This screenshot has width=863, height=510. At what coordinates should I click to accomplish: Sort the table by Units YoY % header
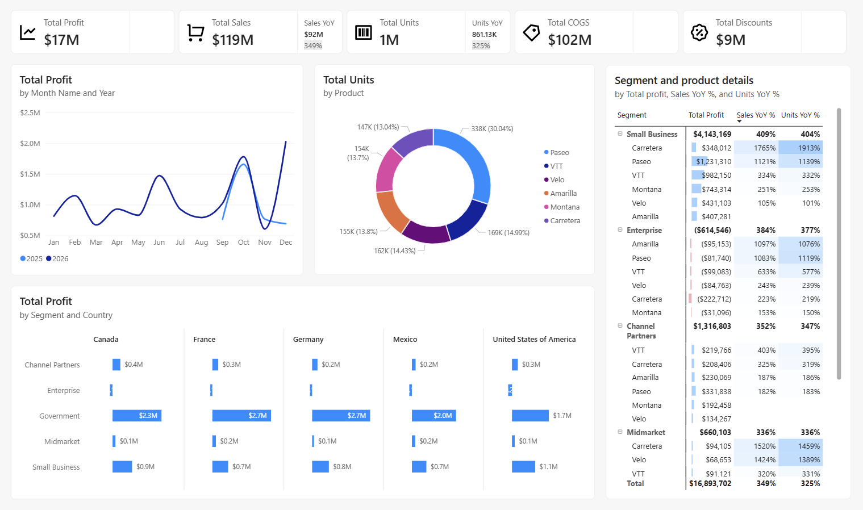[800, 115]
